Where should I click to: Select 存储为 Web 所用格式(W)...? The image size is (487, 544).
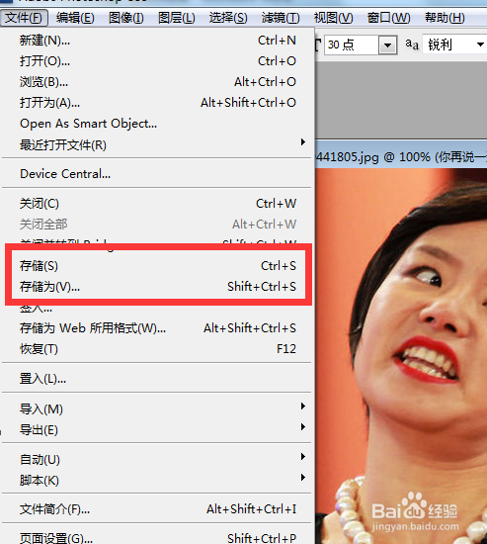coord(157,328)
